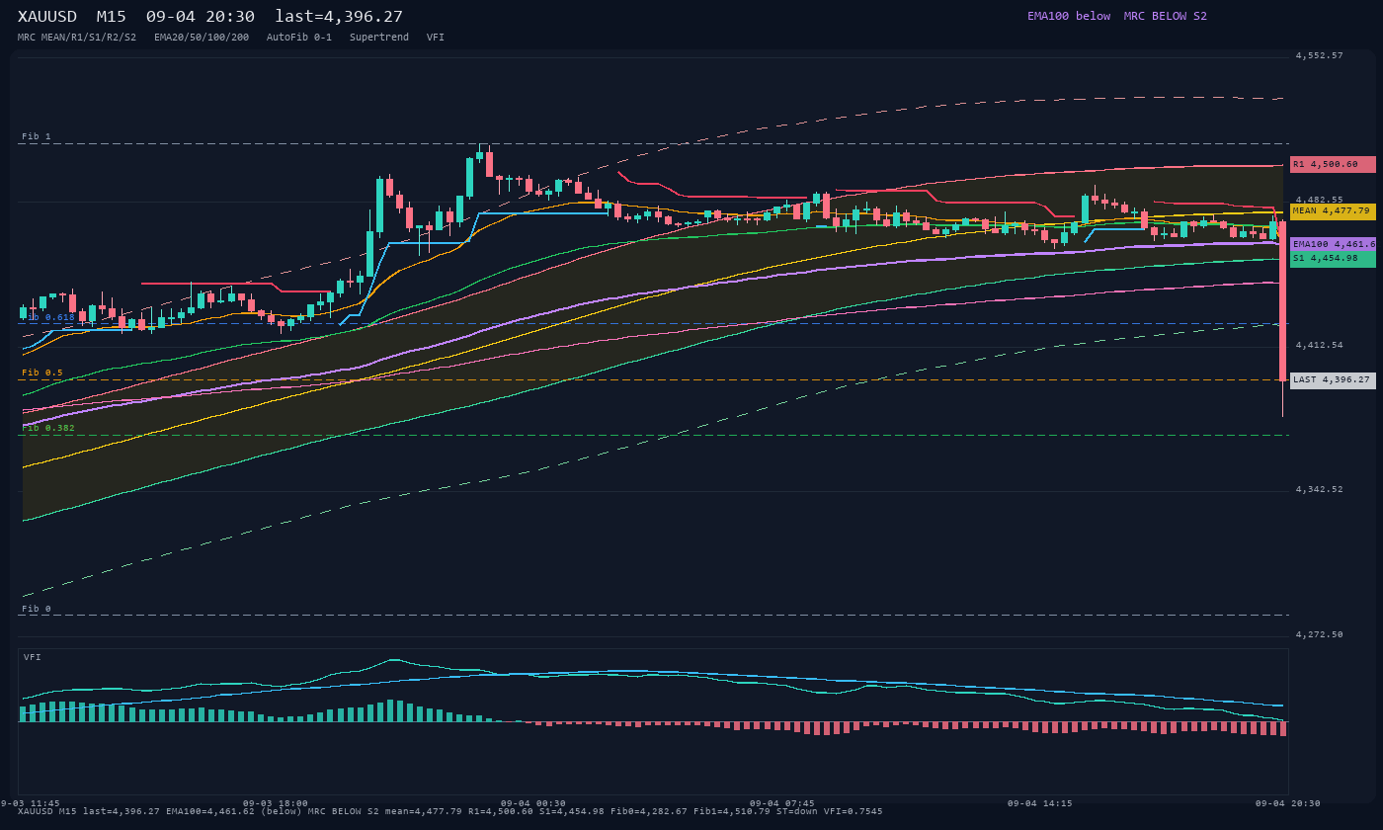The height and width of the screenshot is (830, 1383).
Task: Click the bottom summary line starting 'XAUUSD M15 last='
Action: pyautogui.click(x=450, y=811)
